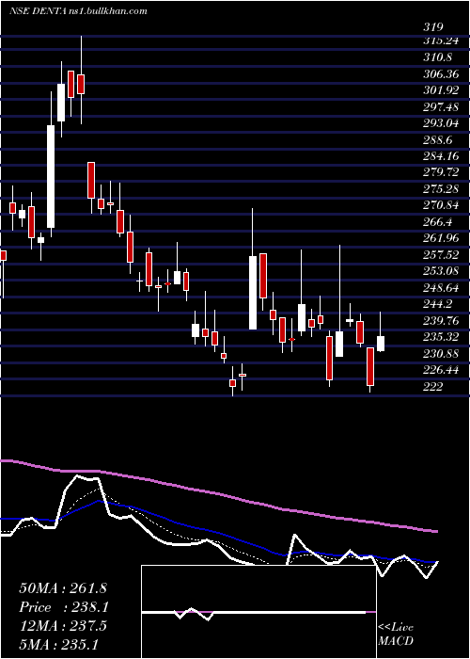Viewport: 470px width, 659px height.
Task: Click the <<Live MACD label
Action: [396, 635]
